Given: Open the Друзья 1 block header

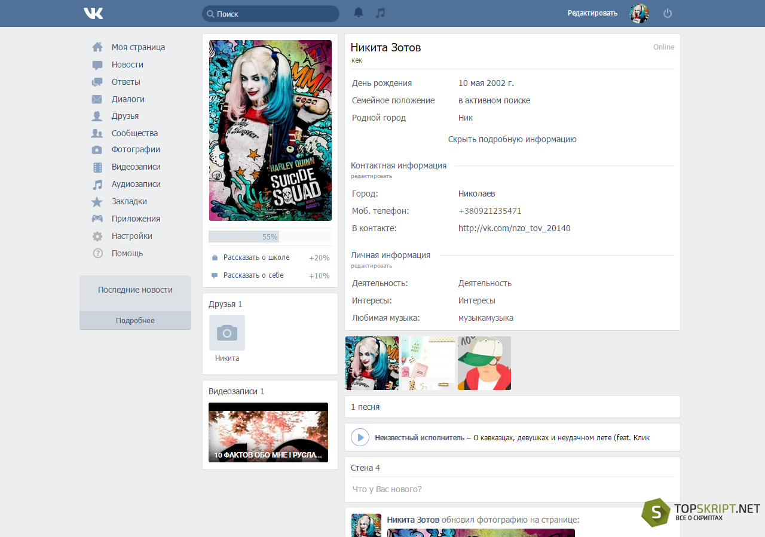Looking at the screenshot, I should coord(225,304).
